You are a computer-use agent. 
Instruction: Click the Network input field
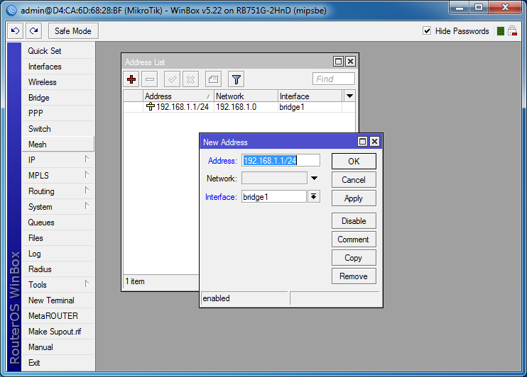[274, 178]
